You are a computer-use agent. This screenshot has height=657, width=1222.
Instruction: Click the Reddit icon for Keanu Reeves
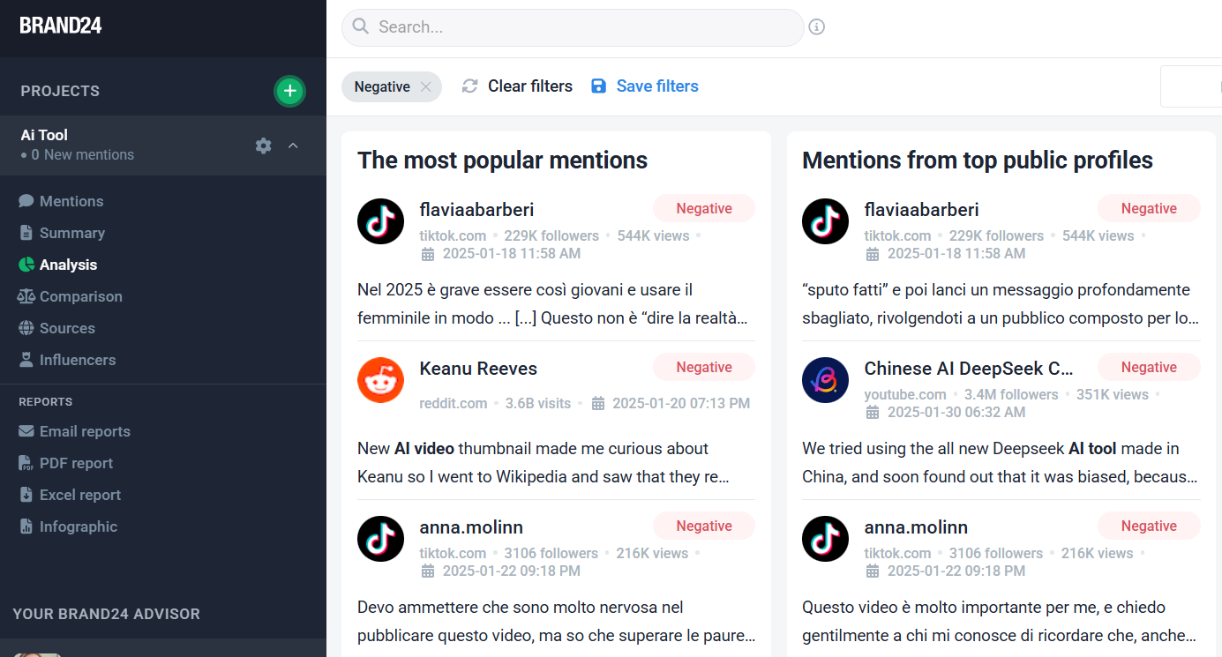click(x=380, y=380)
